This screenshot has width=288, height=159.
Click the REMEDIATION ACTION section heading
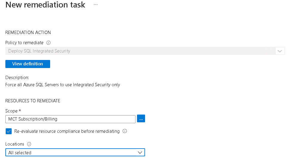28,33
